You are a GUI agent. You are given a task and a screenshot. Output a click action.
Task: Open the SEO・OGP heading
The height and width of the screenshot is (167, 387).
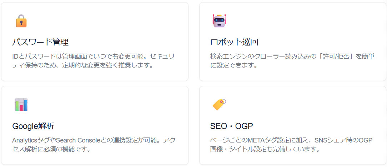(x=232, y=126)
